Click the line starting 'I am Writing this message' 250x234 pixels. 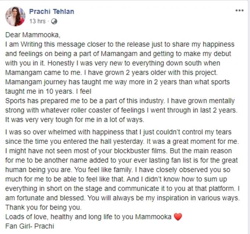(120, 44)
